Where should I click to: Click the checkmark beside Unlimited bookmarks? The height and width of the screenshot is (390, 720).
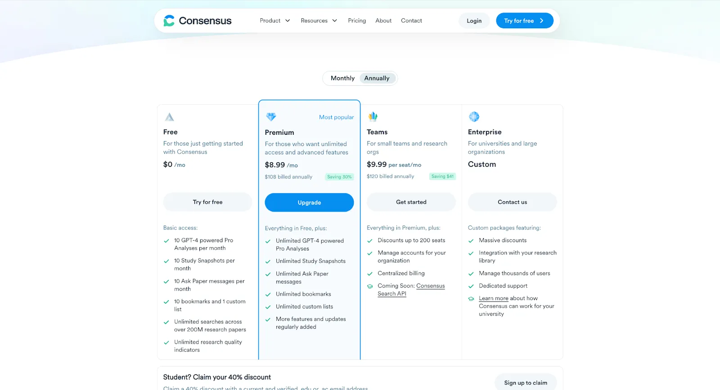(x=268, y=294)
